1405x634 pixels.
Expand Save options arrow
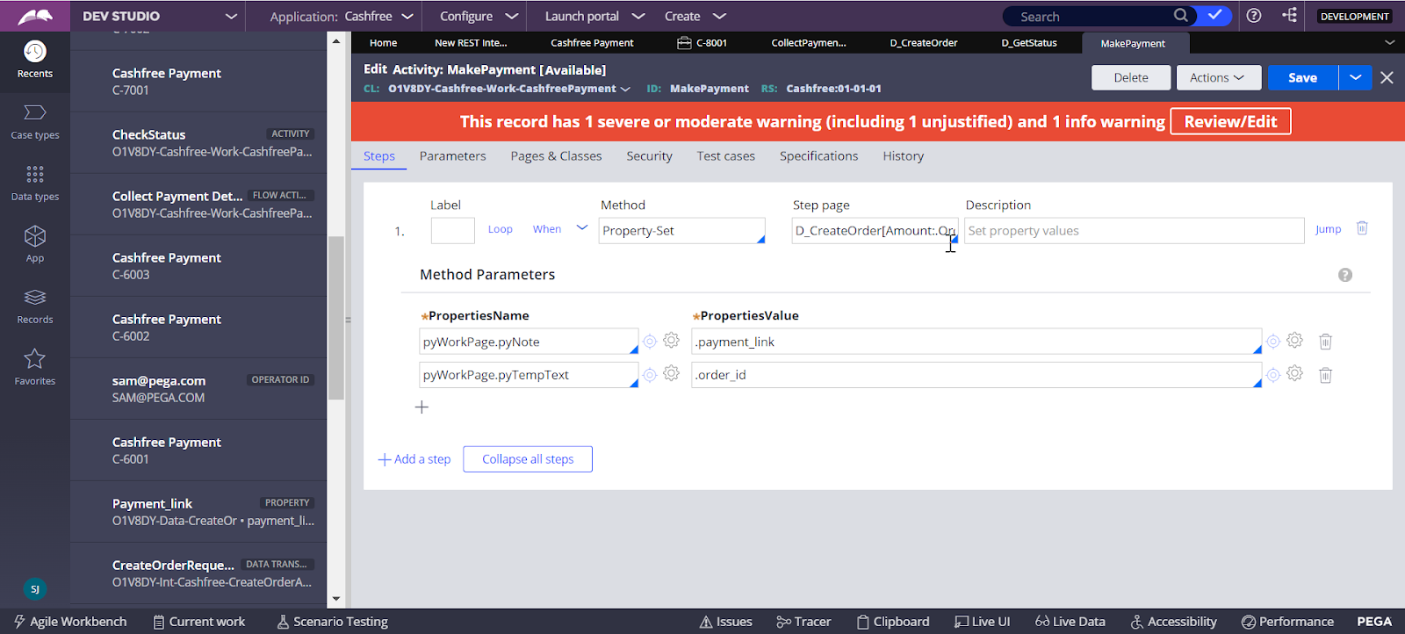tap(1356, 77)
